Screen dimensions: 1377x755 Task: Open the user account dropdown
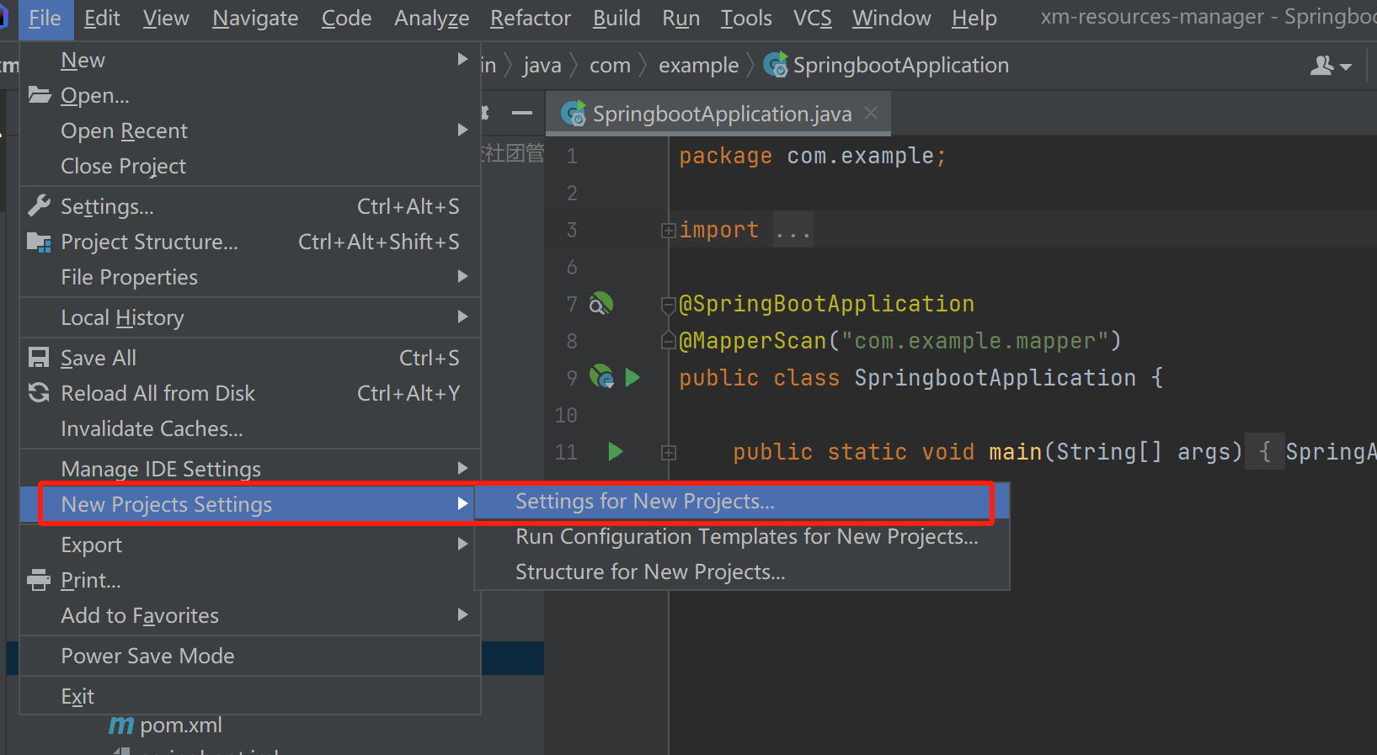point(1331,66)
